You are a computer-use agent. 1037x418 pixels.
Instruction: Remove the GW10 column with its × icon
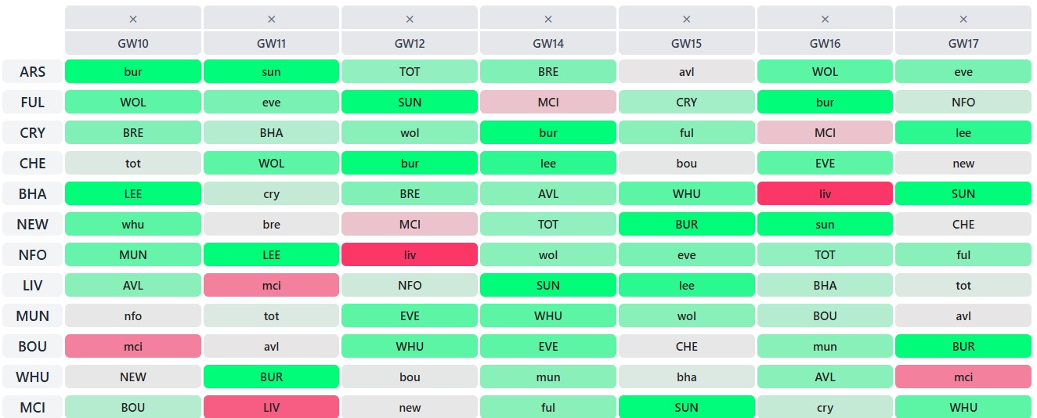tap(133, 19)
